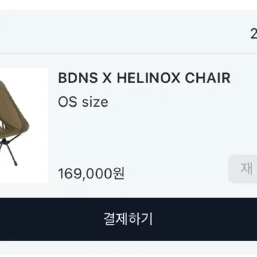Click the word size under product title
The height and width of the screenshot is (257, 257).
[95, 102]
